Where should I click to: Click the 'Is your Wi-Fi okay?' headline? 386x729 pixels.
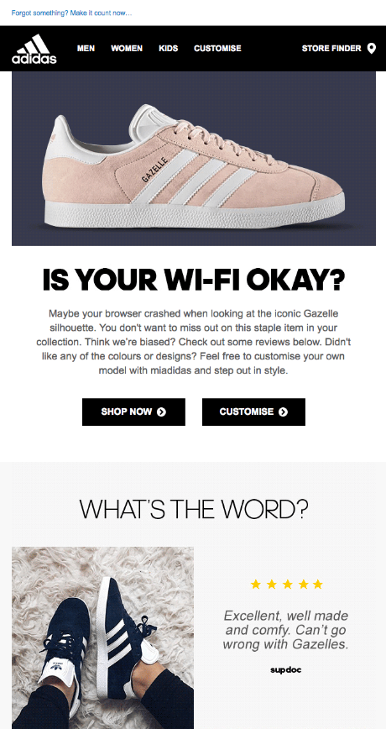(x=194, y=280)
